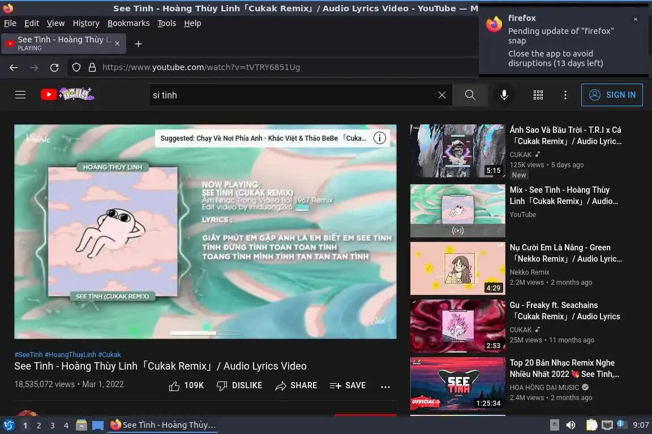Open the History menu

[86, 23]
